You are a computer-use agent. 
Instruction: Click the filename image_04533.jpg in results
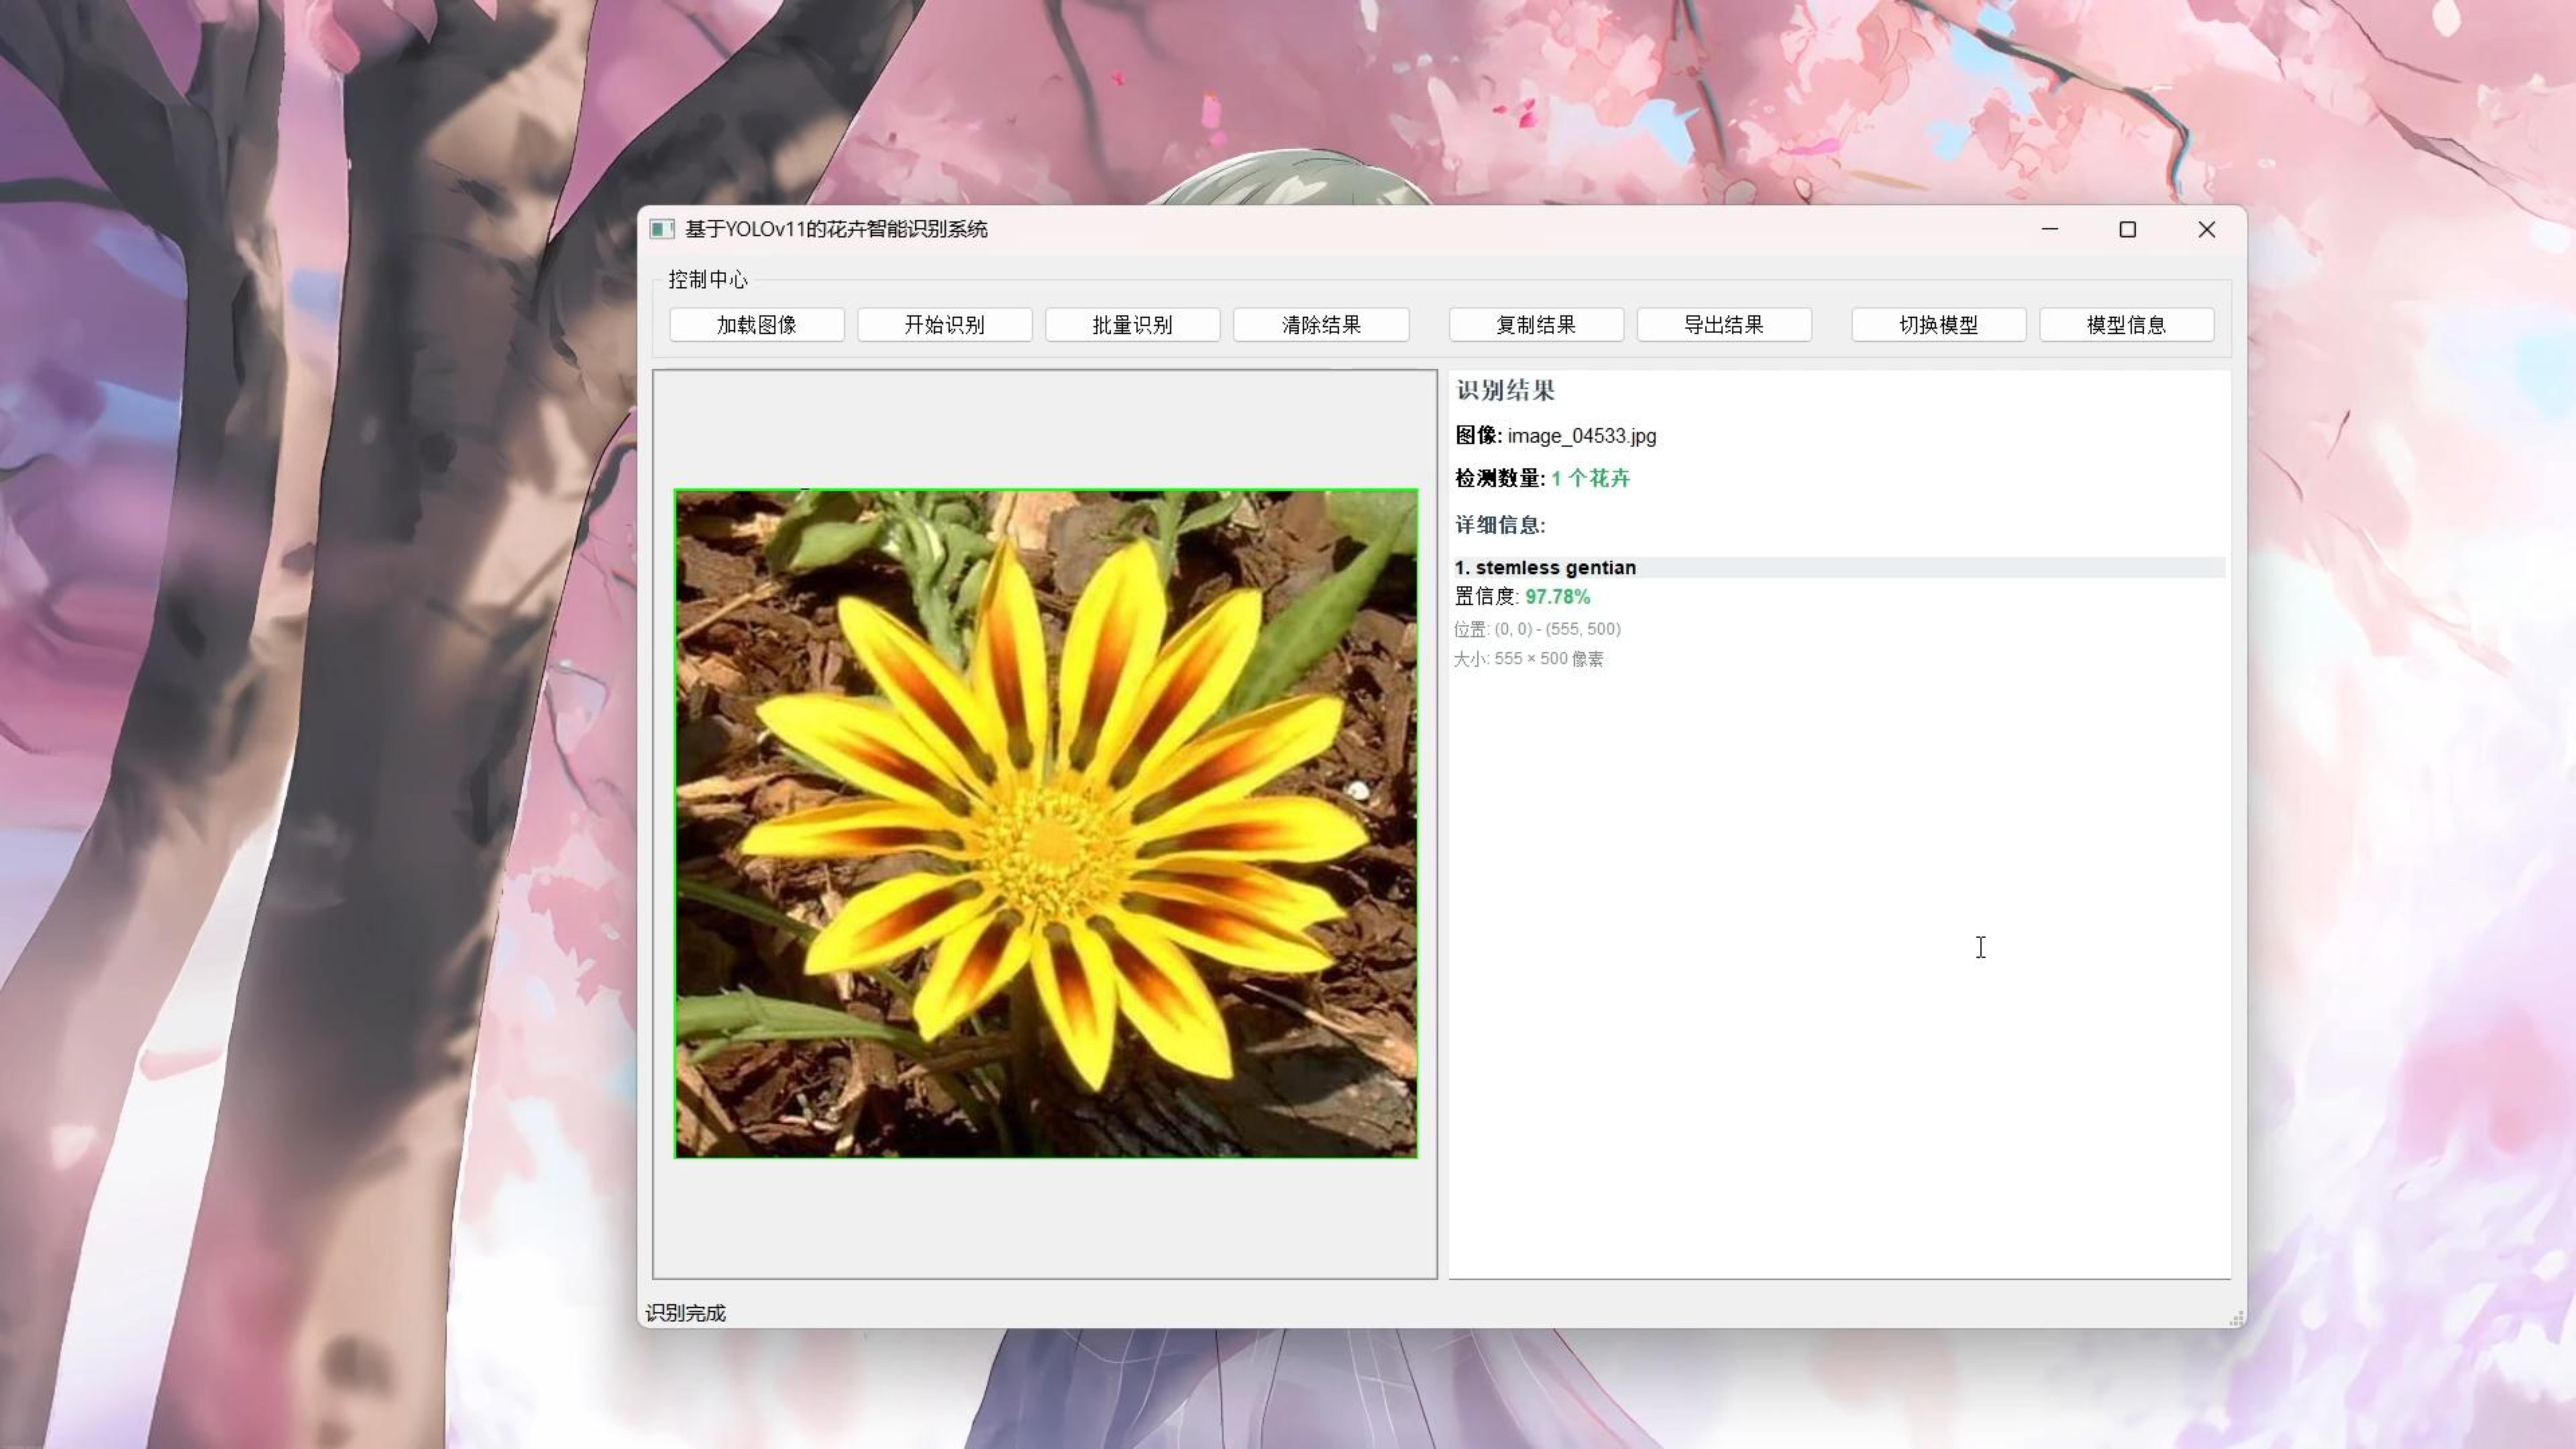pos(1581,436)
